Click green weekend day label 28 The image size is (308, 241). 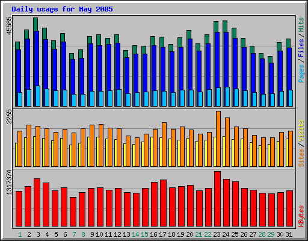[262, 234]
